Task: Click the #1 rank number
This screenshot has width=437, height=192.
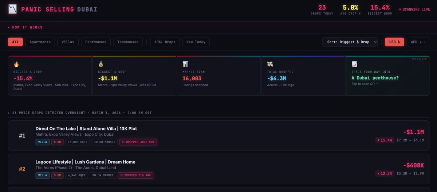Action: point(22,136)
